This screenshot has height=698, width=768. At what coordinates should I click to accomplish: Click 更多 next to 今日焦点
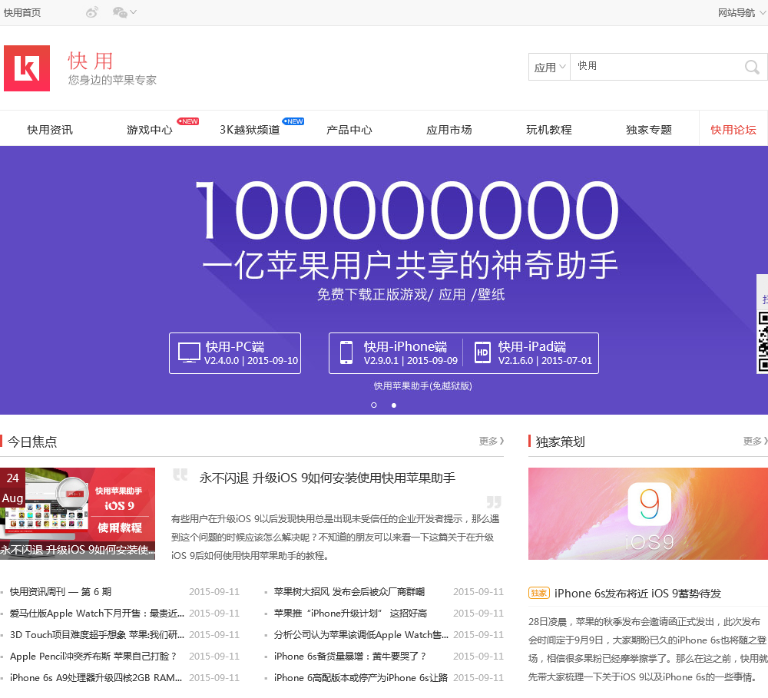coord(492,442)
